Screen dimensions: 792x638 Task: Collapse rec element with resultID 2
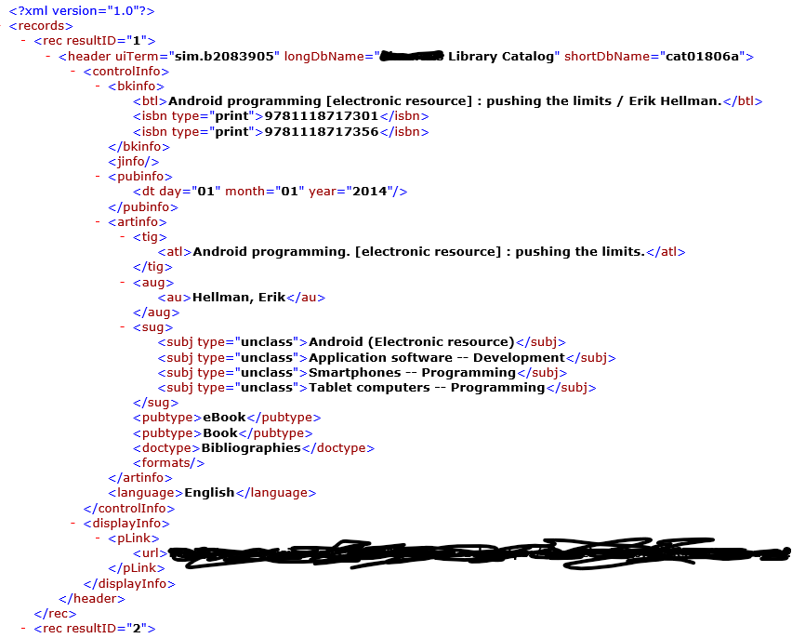(x=22, y=628)
